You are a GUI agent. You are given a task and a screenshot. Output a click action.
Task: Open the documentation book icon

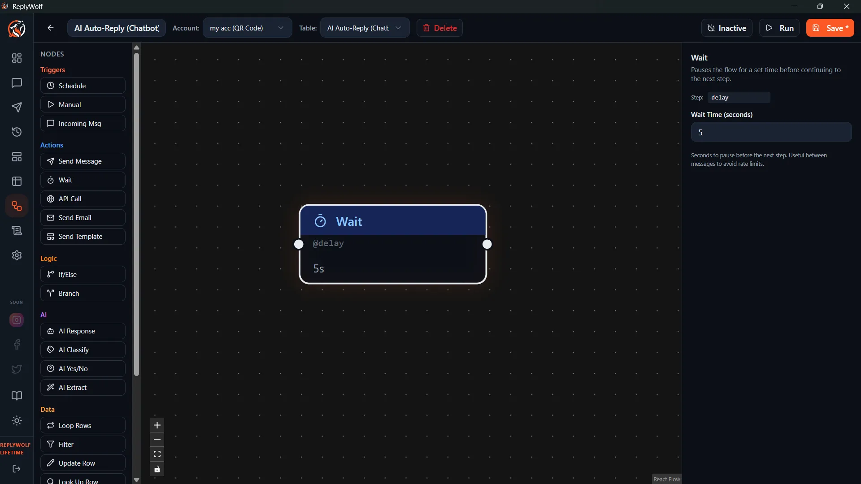(17, 396)
